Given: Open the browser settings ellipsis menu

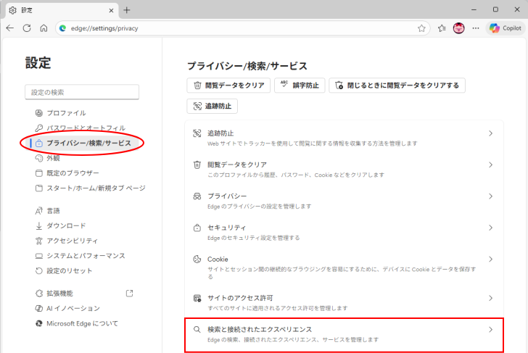Looking at the screenshot, I should 476,28.
